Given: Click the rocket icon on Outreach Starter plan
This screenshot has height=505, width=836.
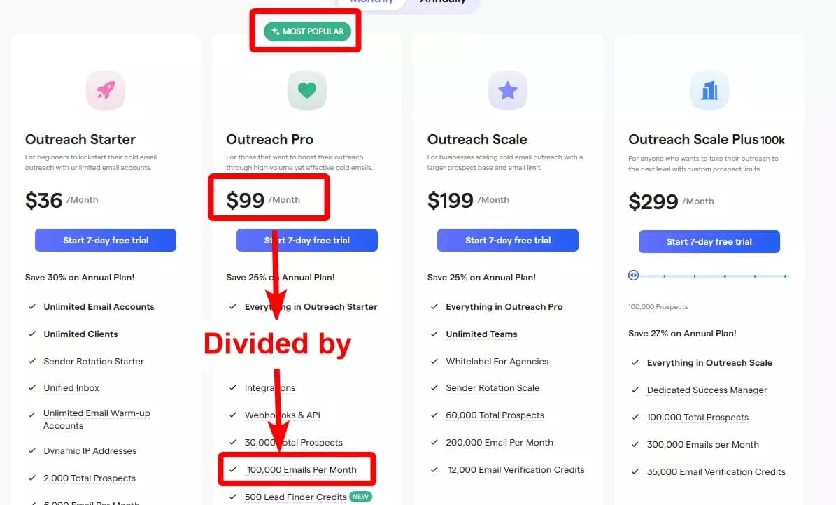Looking at the screenshot, I should click(105, 90).
